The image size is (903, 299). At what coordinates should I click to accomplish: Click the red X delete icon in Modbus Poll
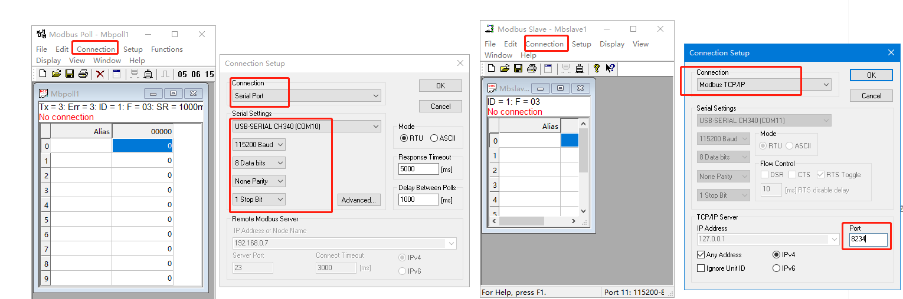(100, 74)
